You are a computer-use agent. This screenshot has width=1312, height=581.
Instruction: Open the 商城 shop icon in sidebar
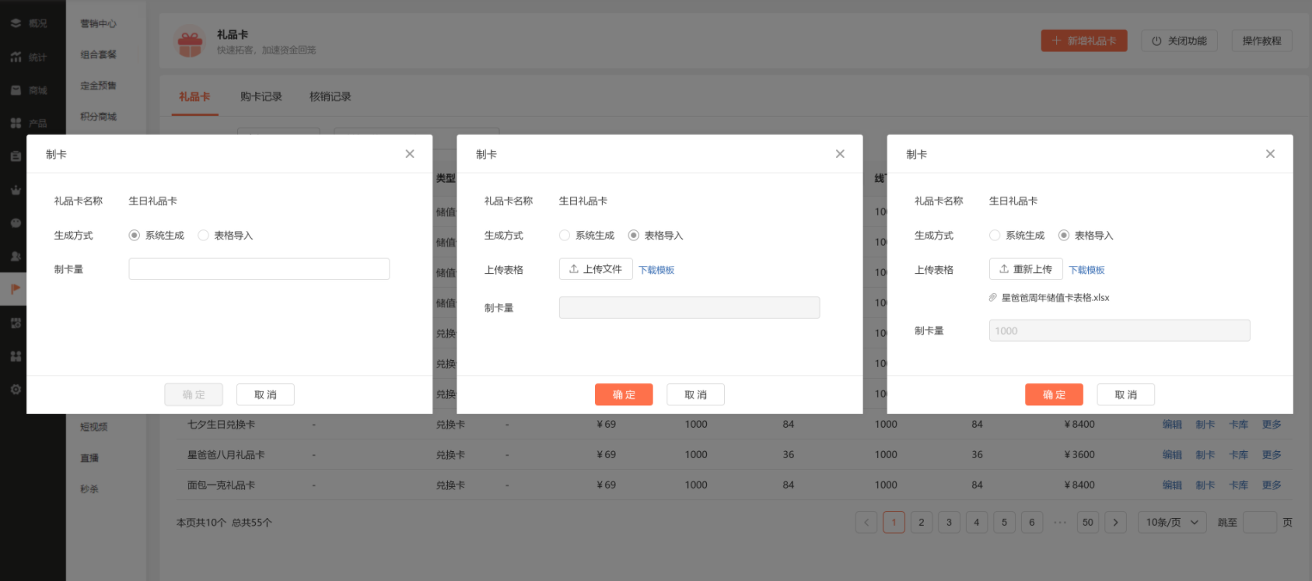(16, 90)
